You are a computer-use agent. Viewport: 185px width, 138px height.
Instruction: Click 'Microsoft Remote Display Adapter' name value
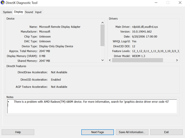(x=60, y=27)
